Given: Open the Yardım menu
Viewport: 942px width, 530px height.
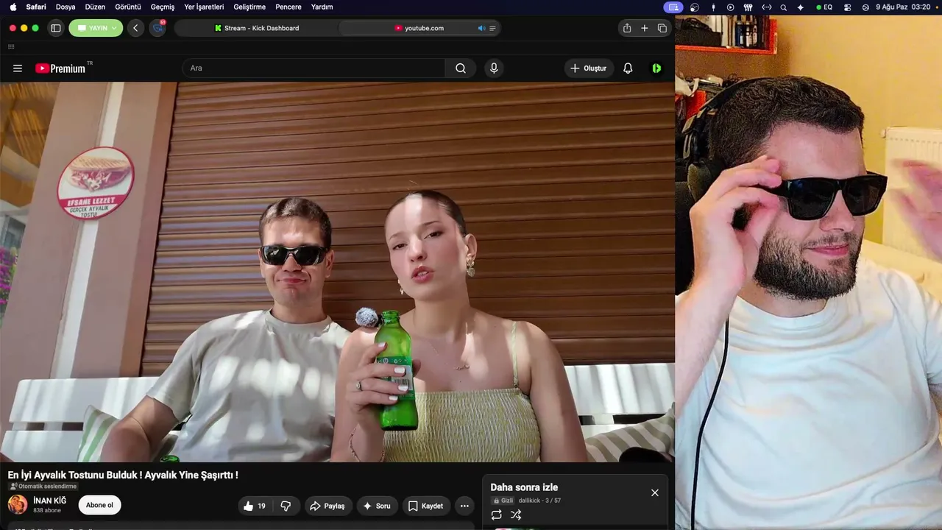Looking at the screenshot, I should click(322, 7).
